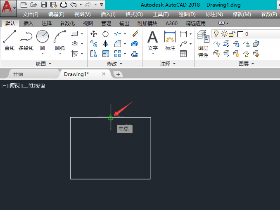Activate the Move tool
Screen dimensions: 280x210
pyautogui.click(x=94, y=34)
